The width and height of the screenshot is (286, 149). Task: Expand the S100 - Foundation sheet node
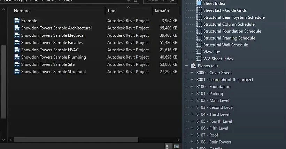[x=192, y=86]
